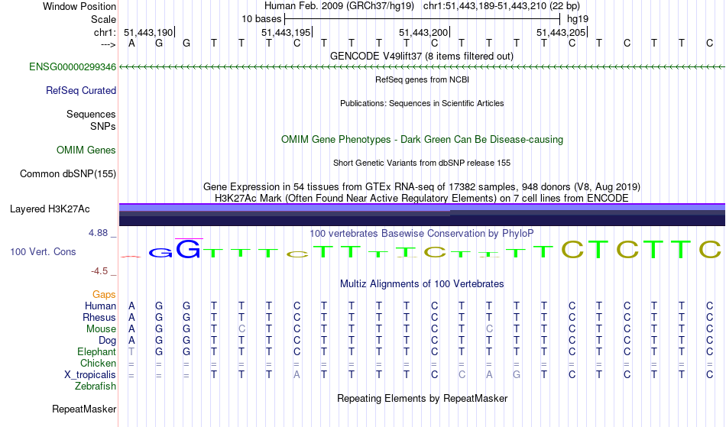
Task: Click Publications: Sequences in Scientific Articles title
Action: (422, 103)
